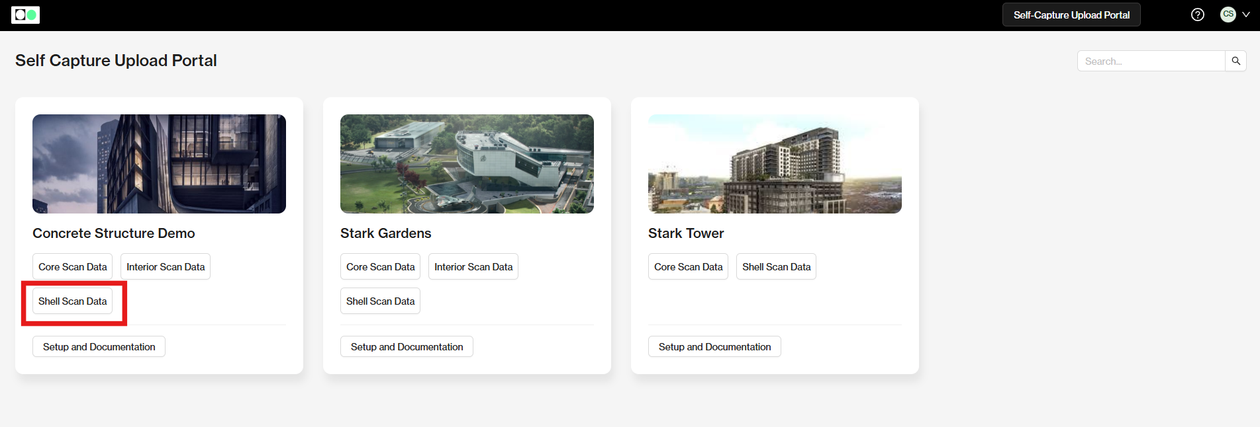The height and width of the screenshot is (427, 1260).
Task: Click the search magnifier button
Action: (1236, 61)
